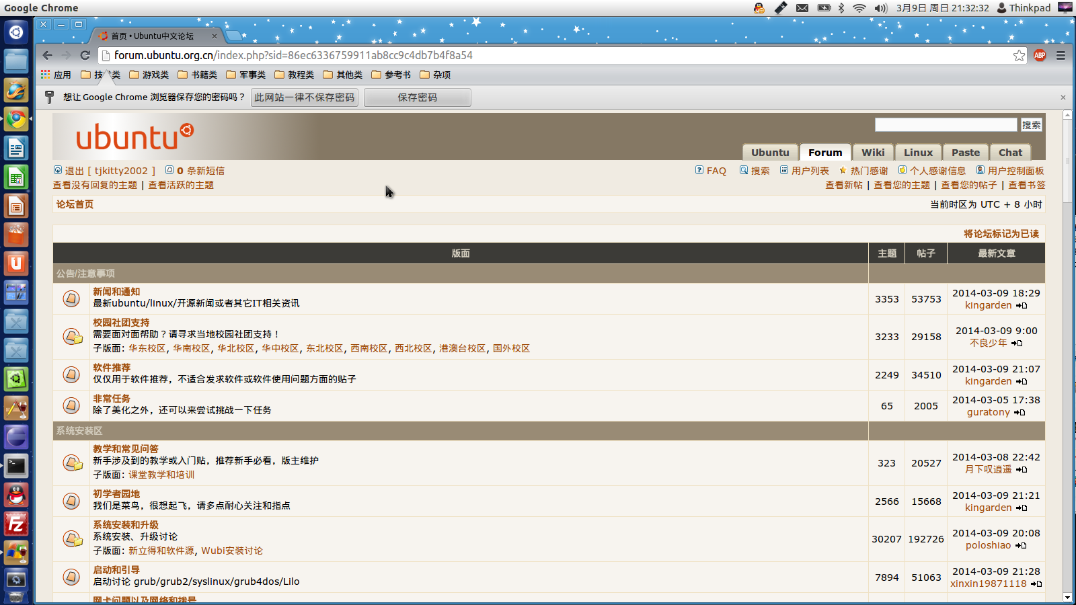Open the 军事类 bookmark folder

click(245, 75)
